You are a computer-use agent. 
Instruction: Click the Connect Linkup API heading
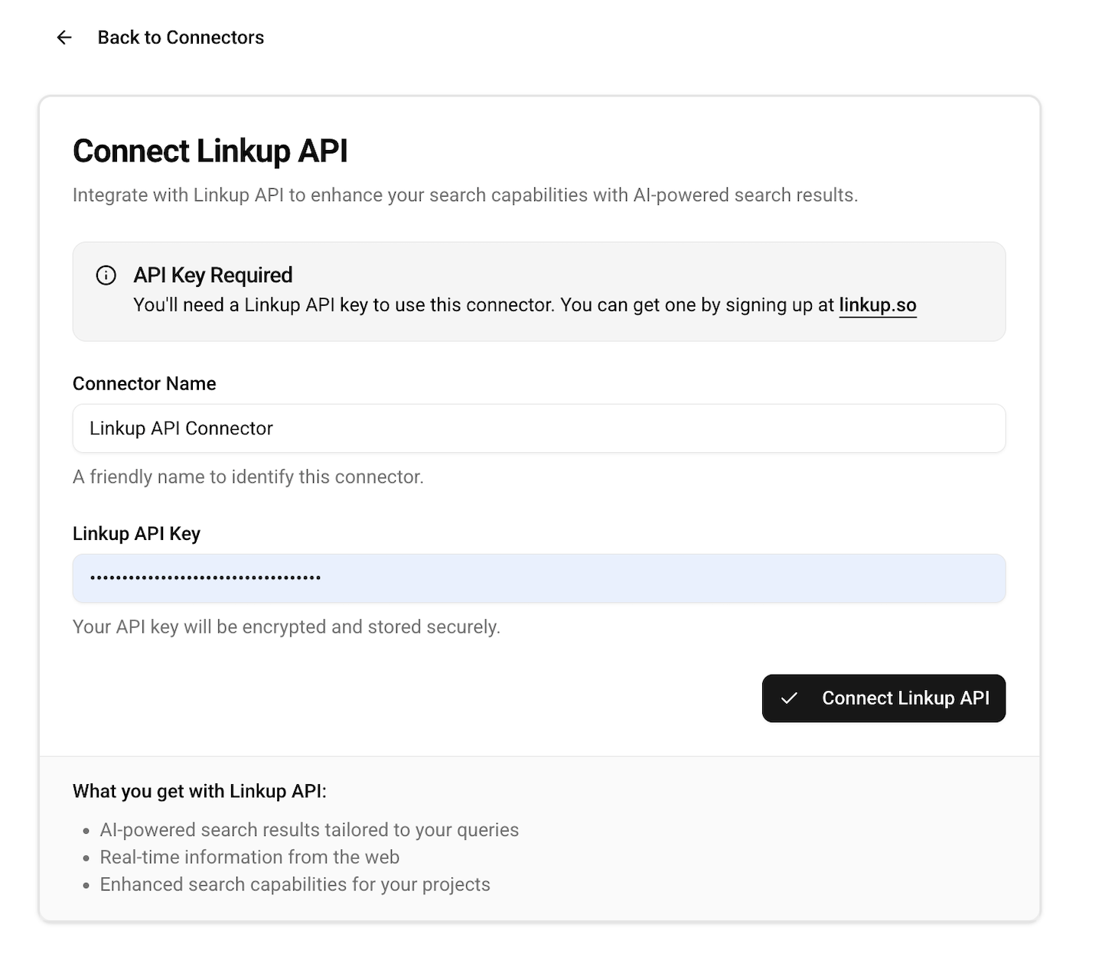[210, 151]
